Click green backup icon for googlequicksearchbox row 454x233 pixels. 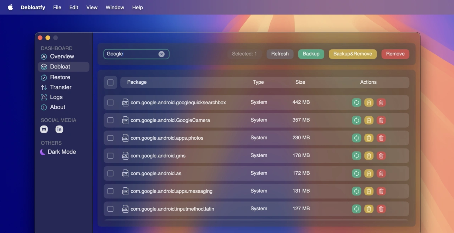point(356,102)
